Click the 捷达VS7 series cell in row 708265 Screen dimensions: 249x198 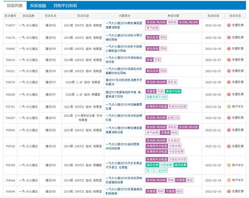tap(51, 94)
